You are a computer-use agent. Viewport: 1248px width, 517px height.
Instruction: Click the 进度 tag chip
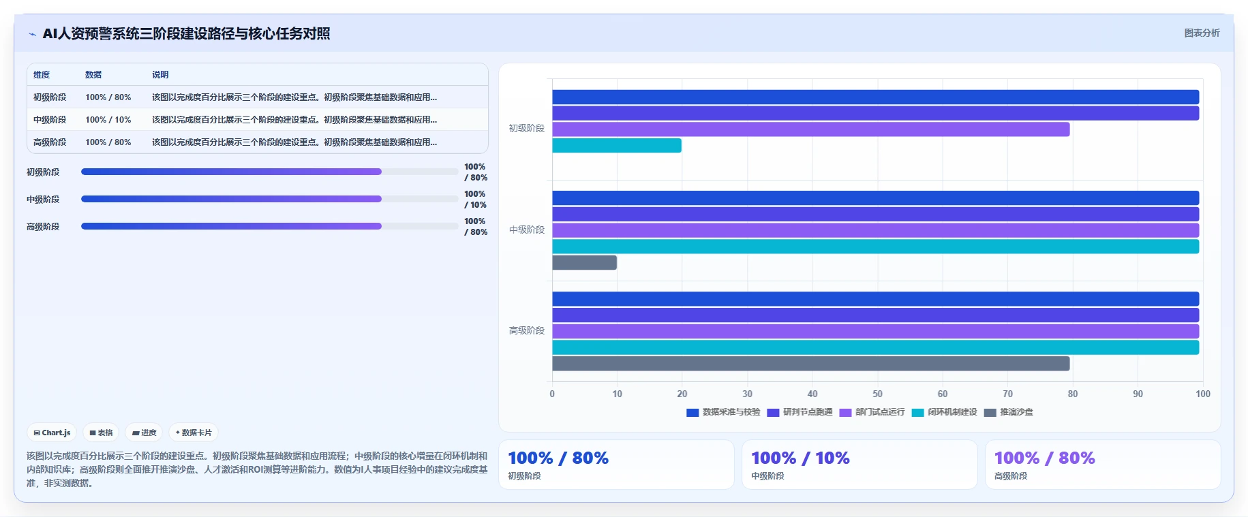point(144,433)
